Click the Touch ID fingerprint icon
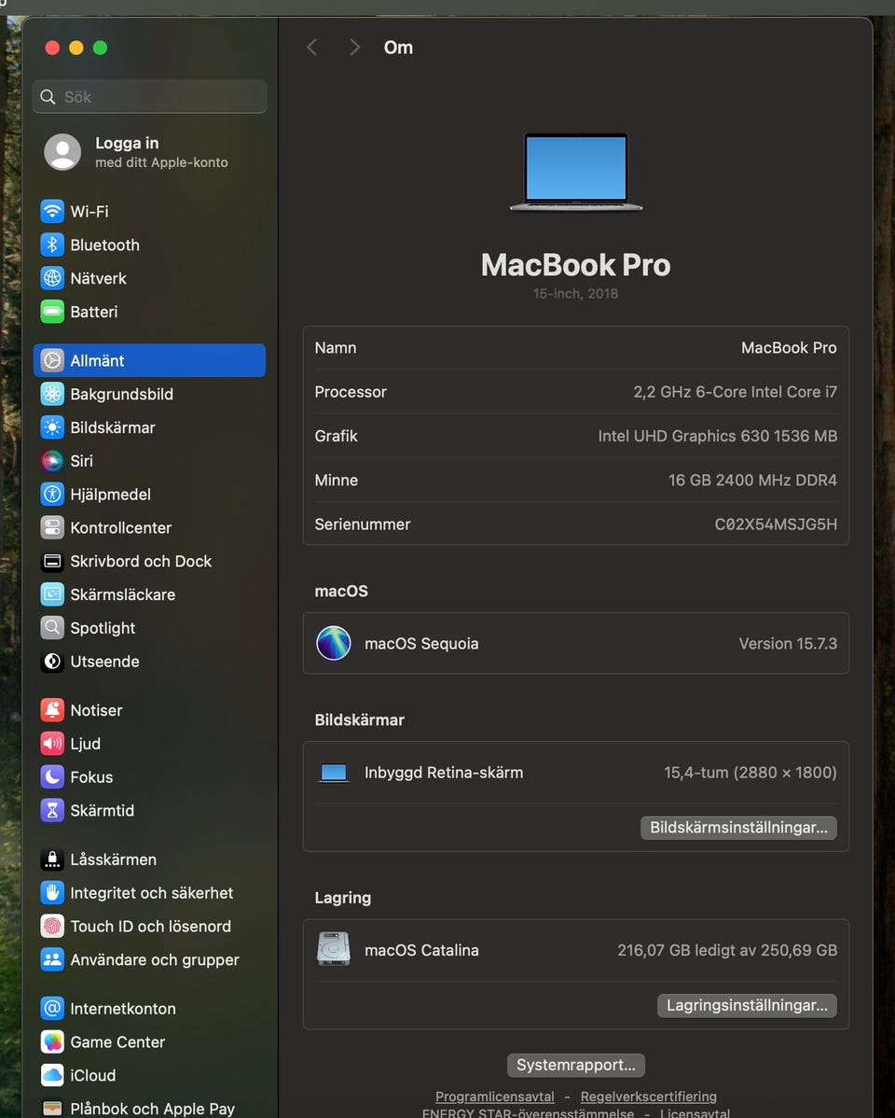Screen dimensions: 895x1118 [x=52, y=927]
